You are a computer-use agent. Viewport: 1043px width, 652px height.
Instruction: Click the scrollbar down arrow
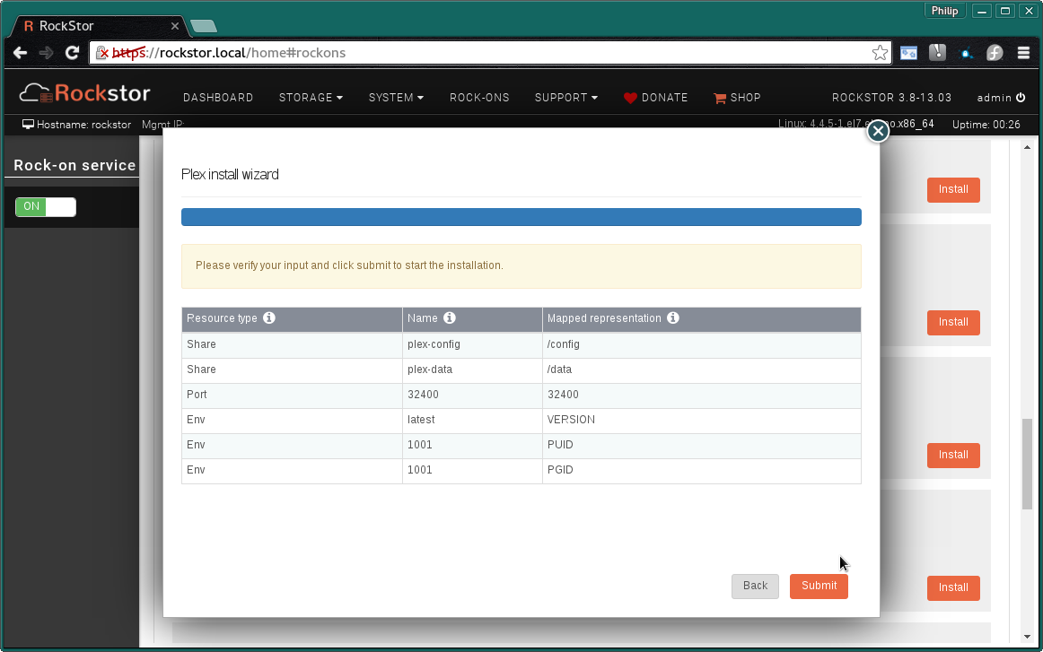point(1027,637)
